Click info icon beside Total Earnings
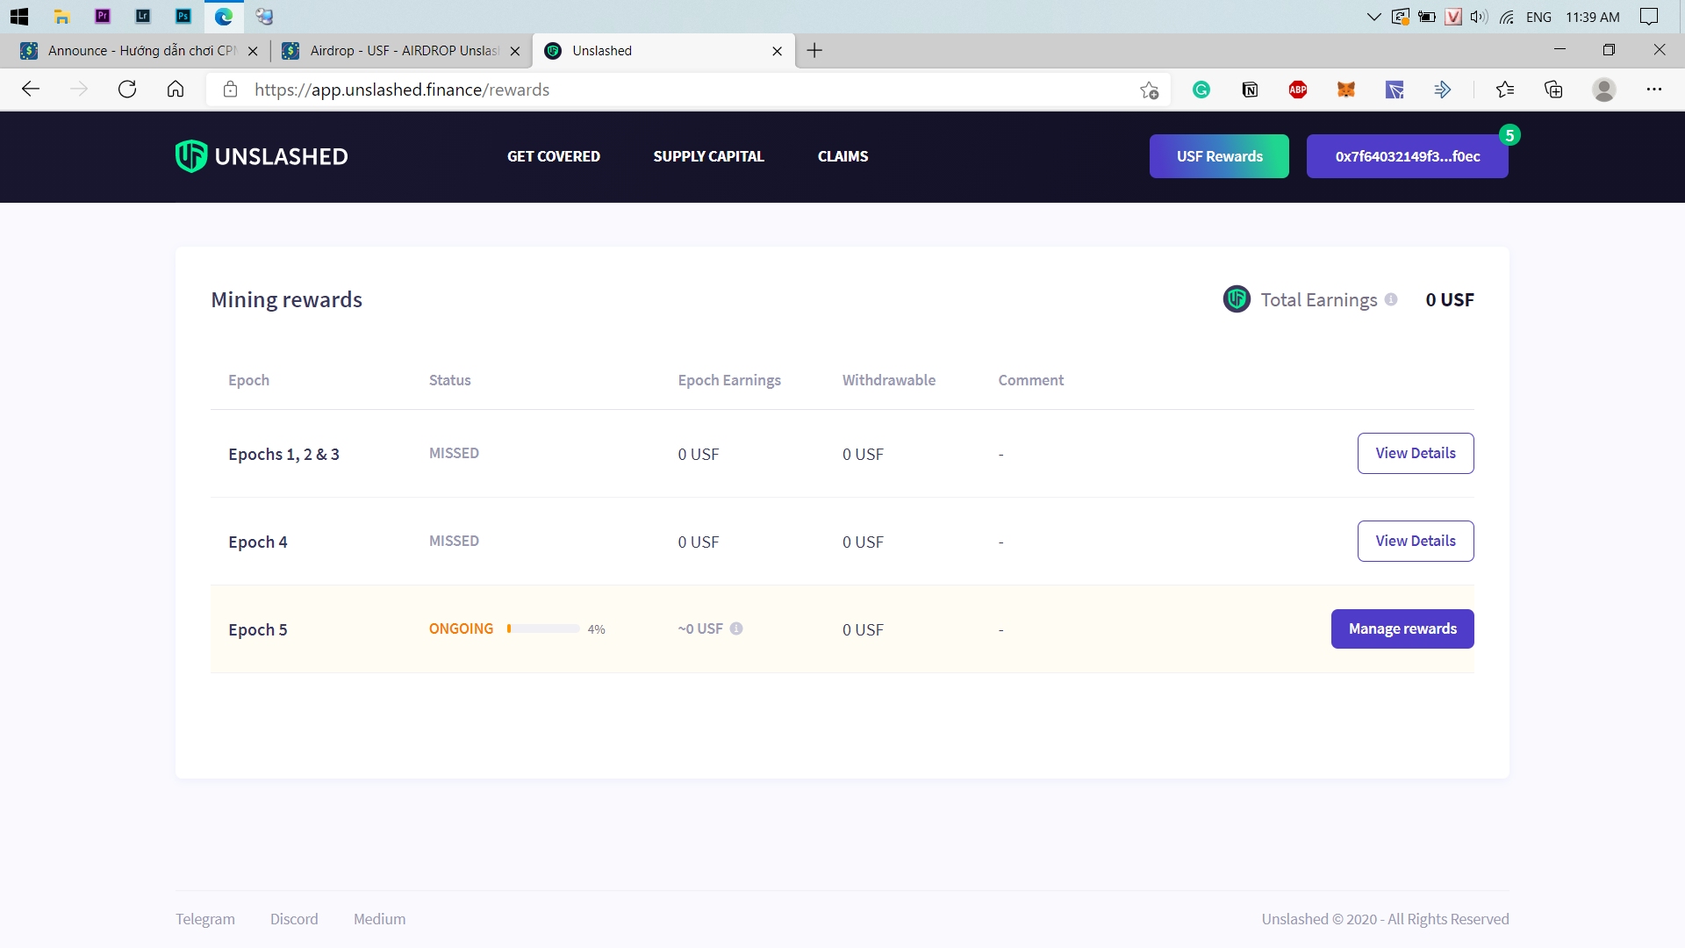 1391,299
